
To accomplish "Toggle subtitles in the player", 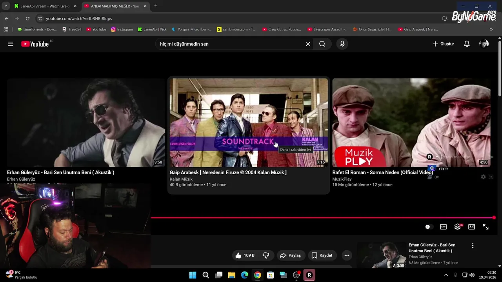I will coord(443,227).
